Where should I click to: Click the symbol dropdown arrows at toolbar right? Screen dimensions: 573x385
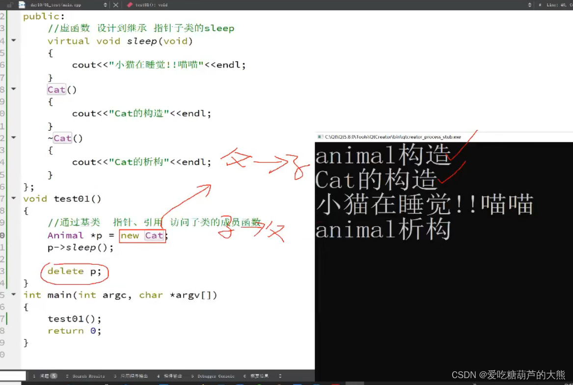tap(529, 5)
